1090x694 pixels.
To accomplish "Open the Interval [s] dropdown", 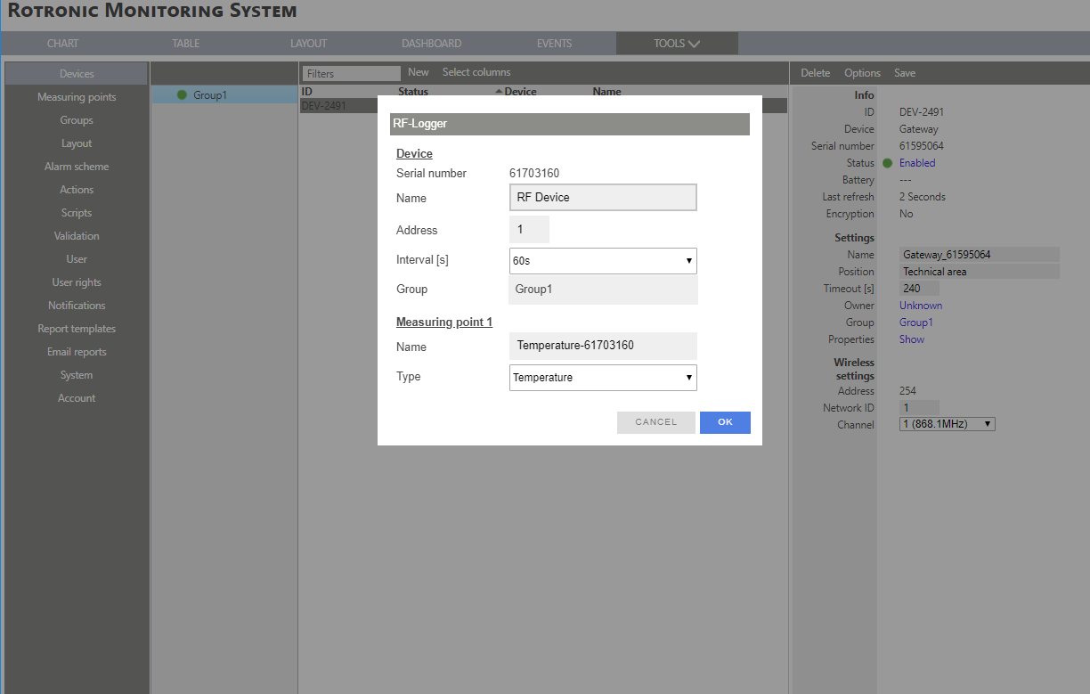I will click(x=603, y=261).
